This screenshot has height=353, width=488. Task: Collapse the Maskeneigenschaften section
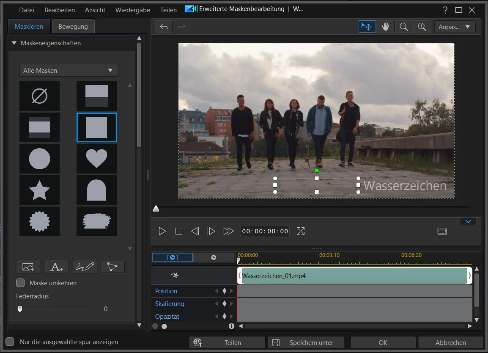pos(14,43)
